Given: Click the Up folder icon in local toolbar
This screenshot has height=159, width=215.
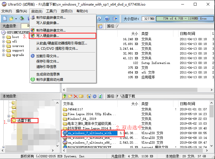Looking at the screenshot, I should (64, 96).
